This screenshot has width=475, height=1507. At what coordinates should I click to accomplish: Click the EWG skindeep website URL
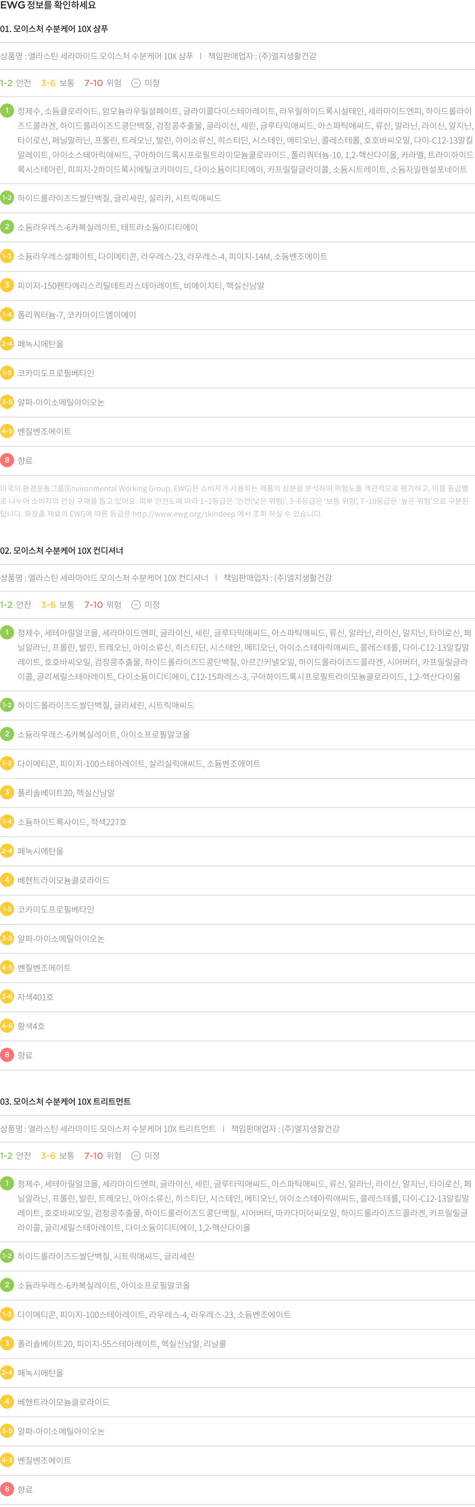[x=184, y=514]
